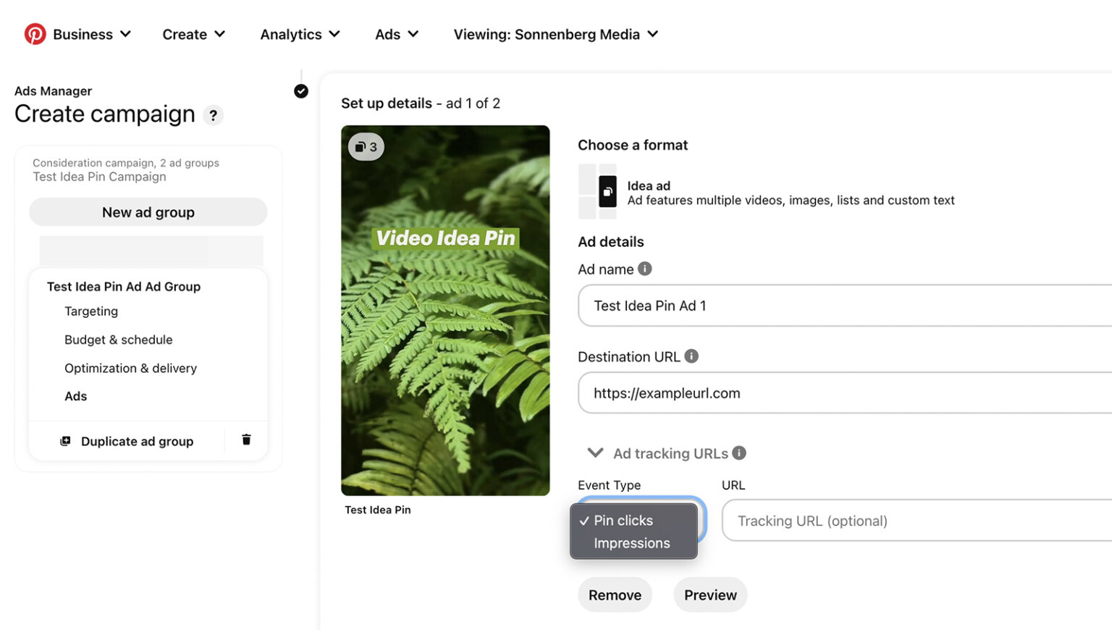
Task: Click the Create campaign help question mark
Action: pos(213,115)
